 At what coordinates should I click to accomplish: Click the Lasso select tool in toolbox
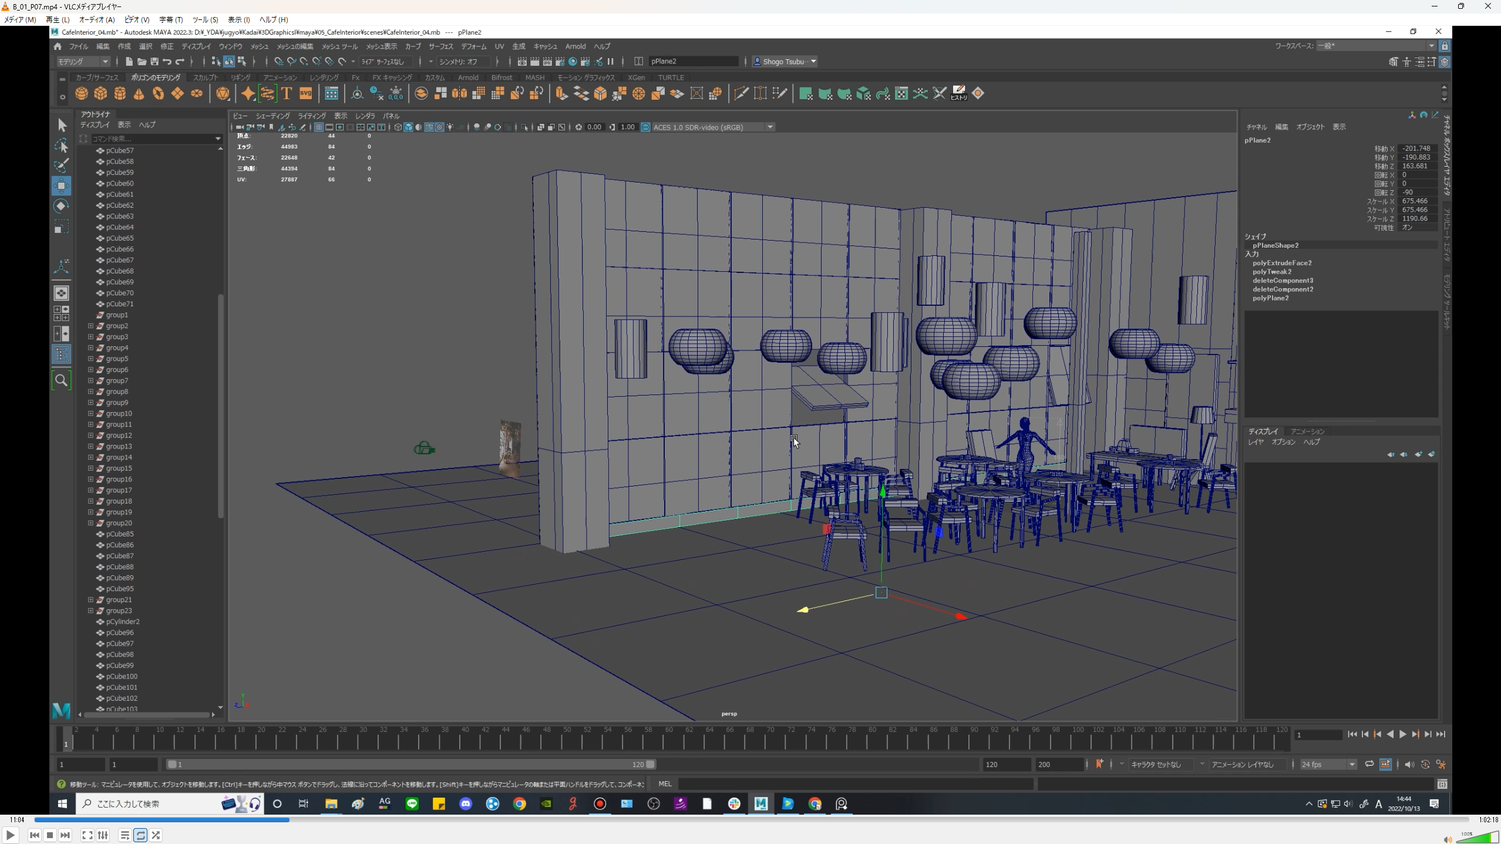pos(61,145)
